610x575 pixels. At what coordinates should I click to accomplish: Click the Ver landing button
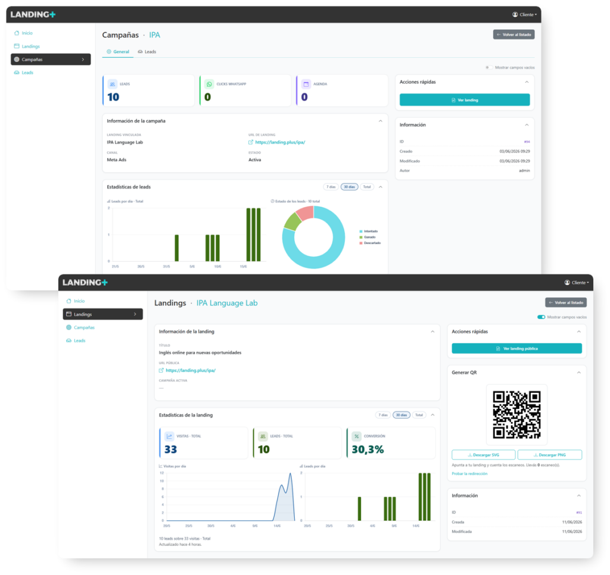tap(465, 100)
